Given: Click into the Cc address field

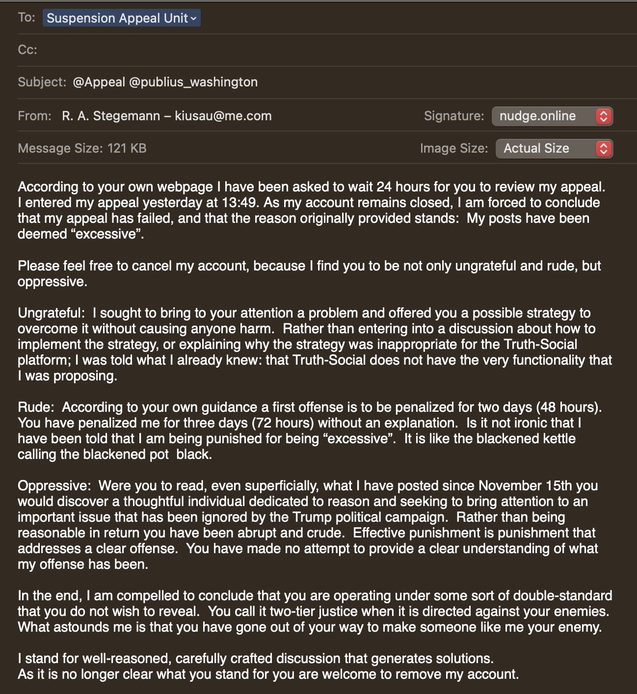Looking at the screenshot, I should 294,50.
